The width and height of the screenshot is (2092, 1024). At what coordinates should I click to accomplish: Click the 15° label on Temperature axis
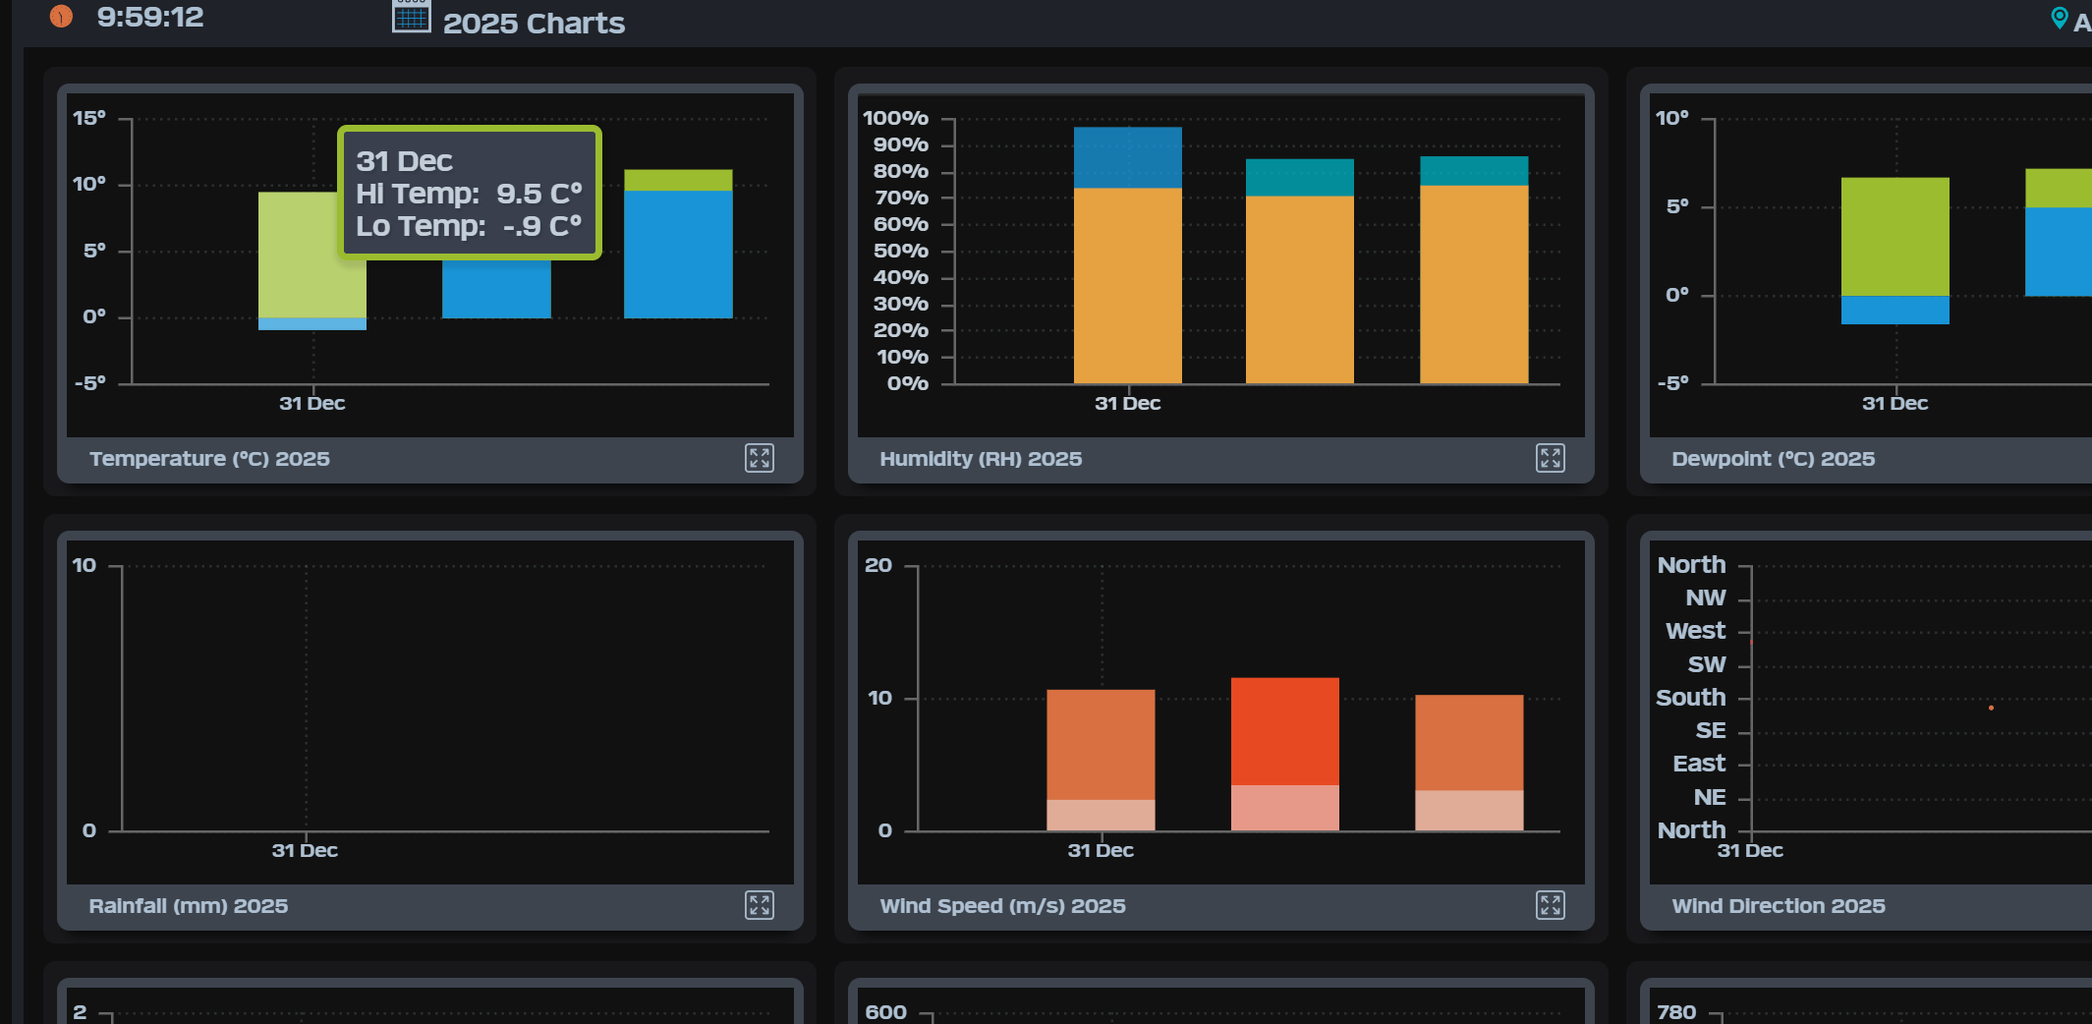(x=89, y=118)
